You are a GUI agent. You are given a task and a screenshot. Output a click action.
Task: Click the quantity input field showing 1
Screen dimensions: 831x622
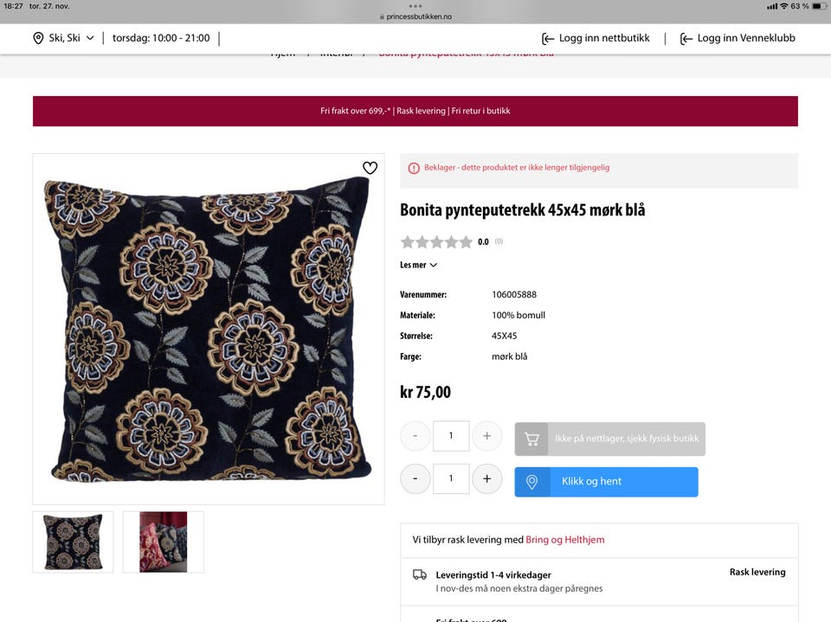click(451, 436)
